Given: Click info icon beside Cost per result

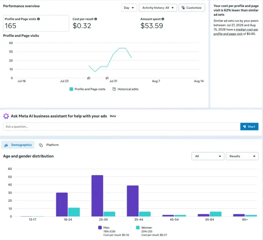Looking at the screenshot, I should coord(96,19).
